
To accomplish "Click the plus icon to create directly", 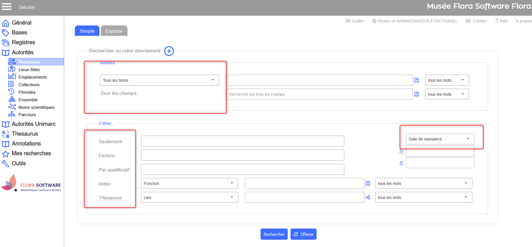I will click(169, 51).
